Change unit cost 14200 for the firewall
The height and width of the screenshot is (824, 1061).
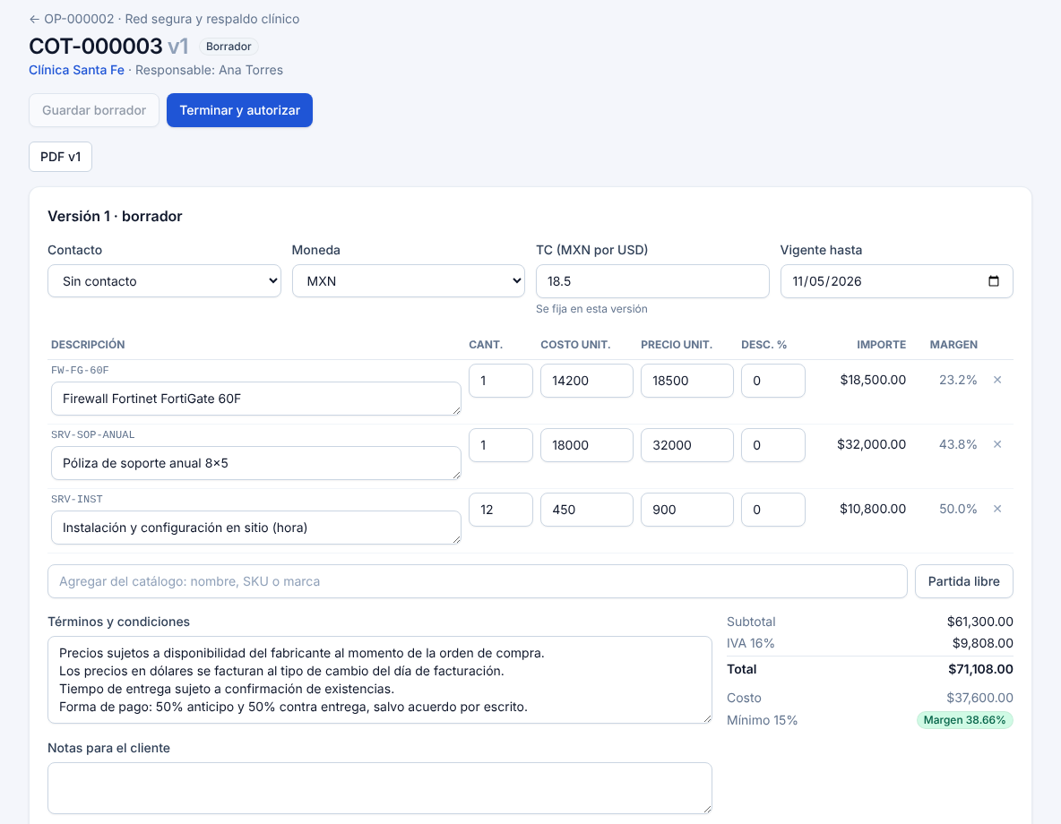click(x=587, y=381)
